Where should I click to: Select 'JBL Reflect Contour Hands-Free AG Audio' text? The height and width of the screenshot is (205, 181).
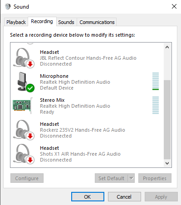point(88,58)
